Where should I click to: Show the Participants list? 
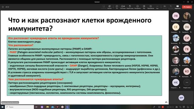123,7
